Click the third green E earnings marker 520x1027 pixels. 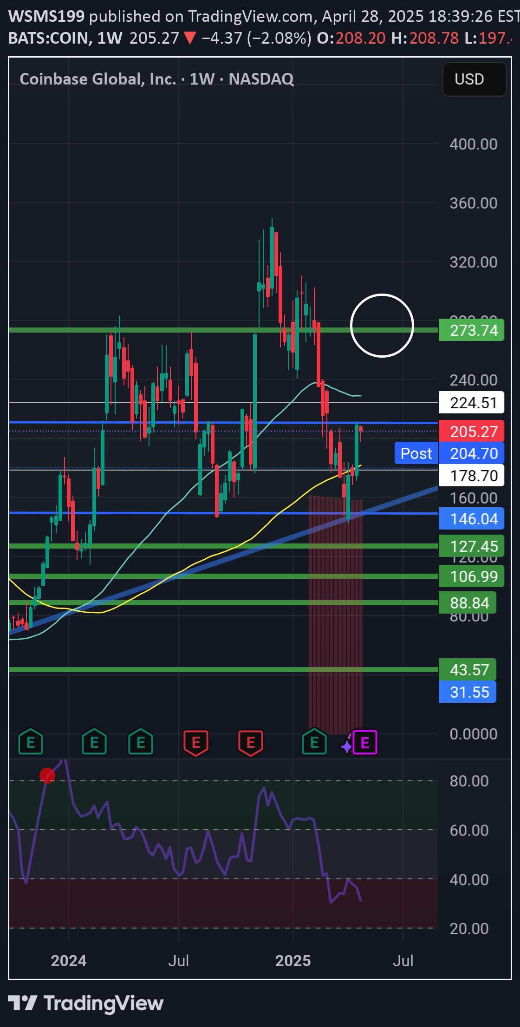coord(141,742)
